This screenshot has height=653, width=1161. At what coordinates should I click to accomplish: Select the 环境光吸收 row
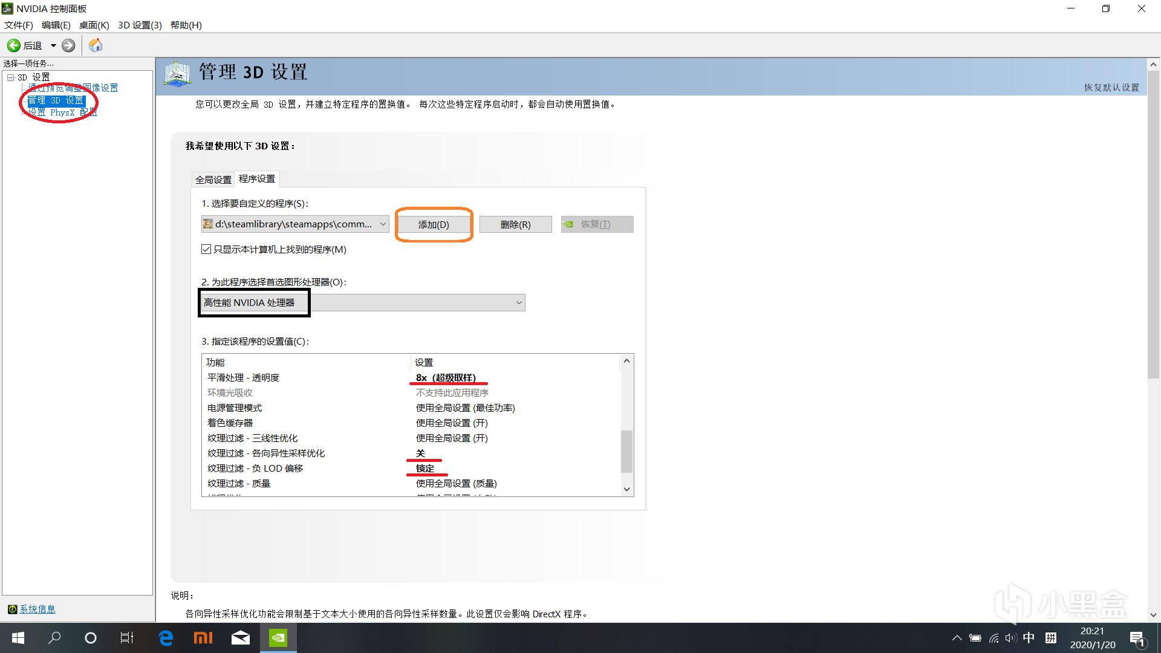(x=411, y=392)
